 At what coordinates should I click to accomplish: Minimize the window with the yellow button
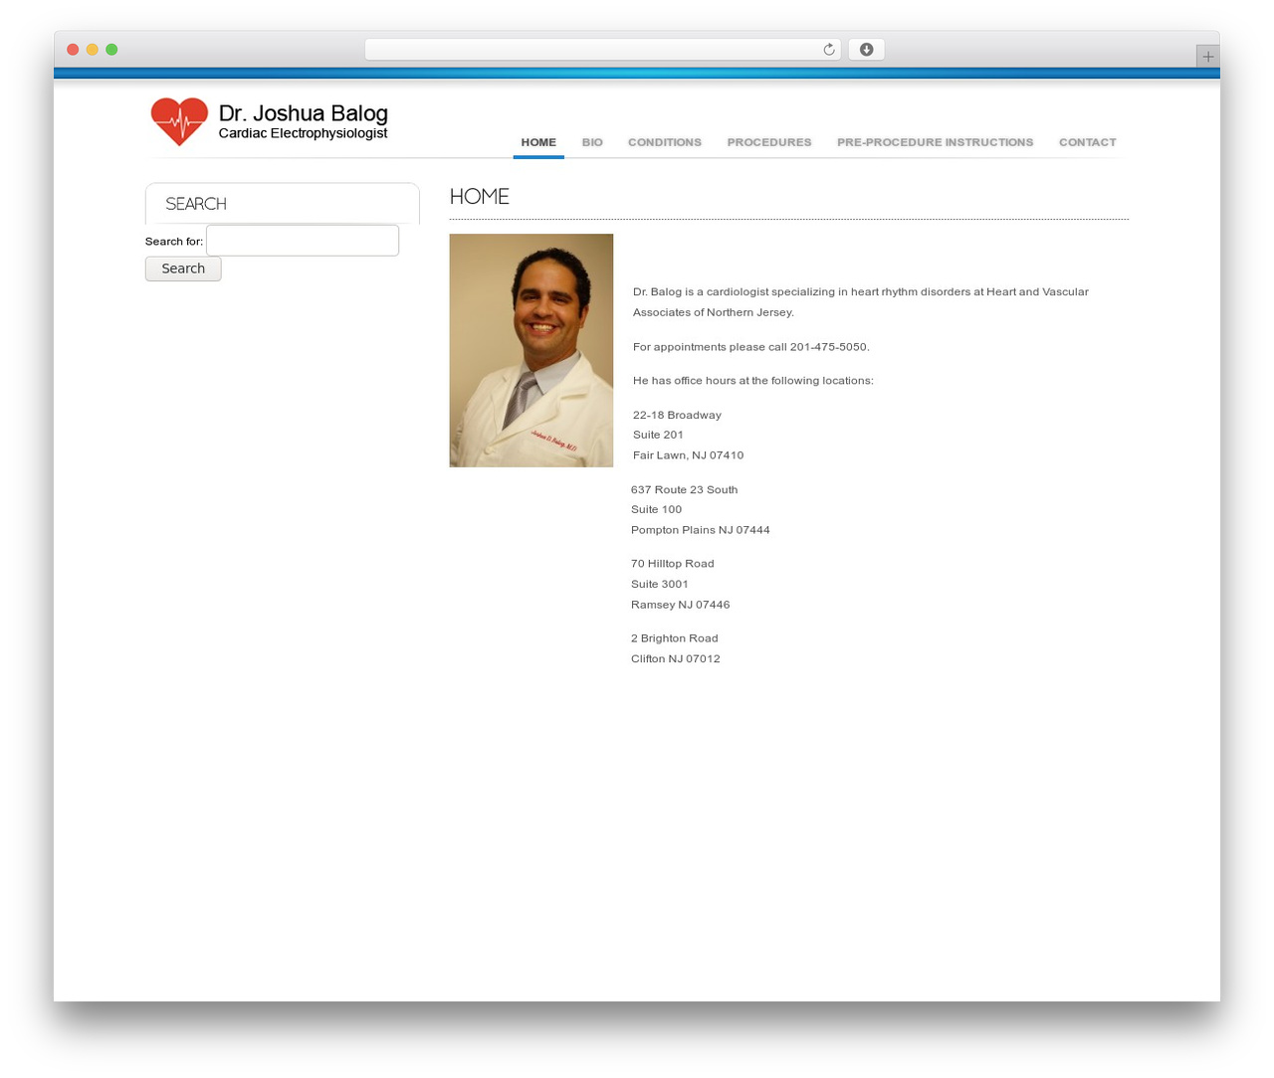coord(92,50)
